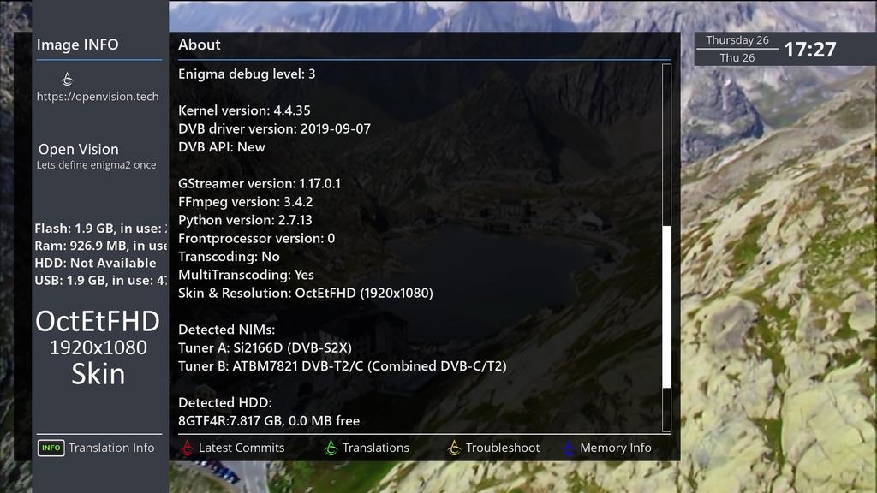
Task: Click GStreamer version: 1.17.0.1
Action: click(x=259, y=183)
